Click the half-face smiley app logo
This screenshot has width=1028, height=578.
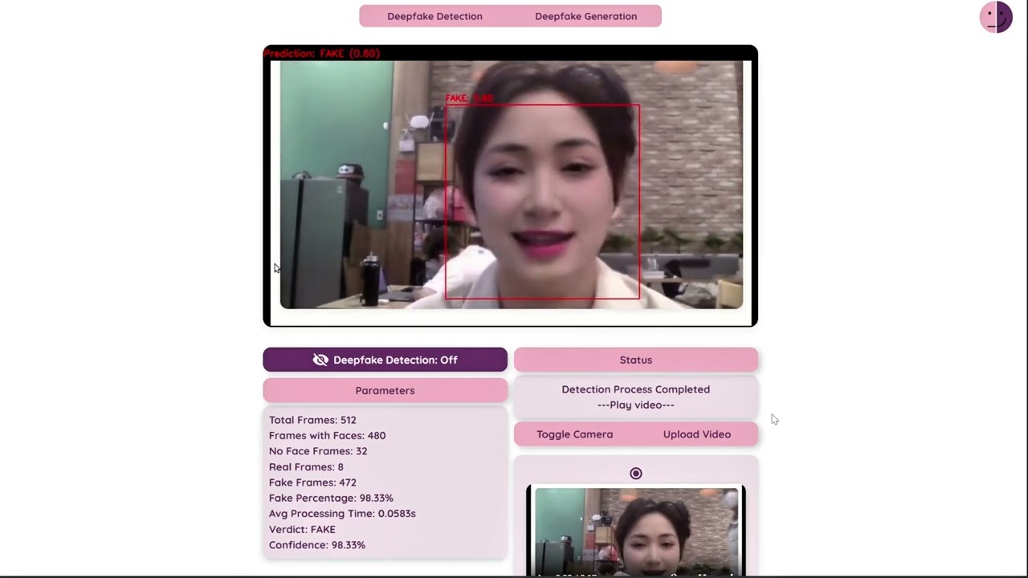tap(996, 17)
